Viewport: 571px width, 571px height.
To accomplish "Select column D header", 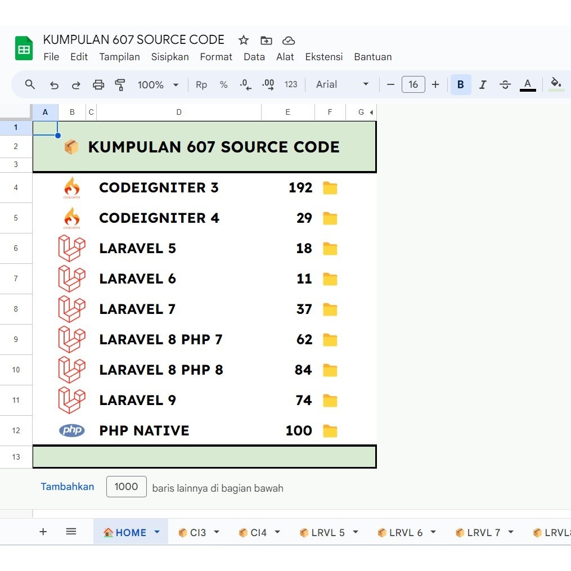I will point(179,112).
